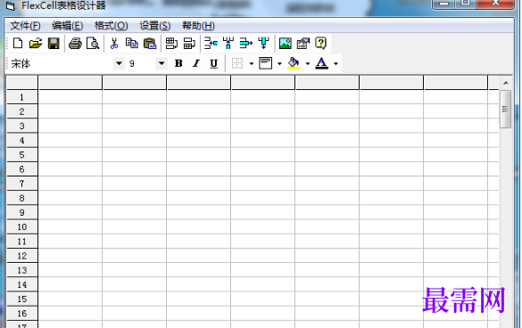
Task: Insert a picture
Action: coord(286,44)
